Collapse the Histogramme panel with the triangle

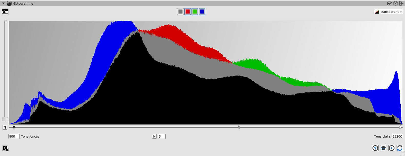coord(3,3)
